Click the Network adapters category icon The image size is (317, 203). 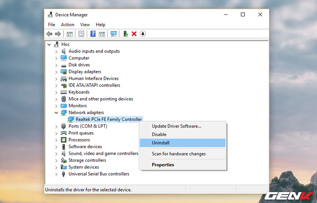64,113
